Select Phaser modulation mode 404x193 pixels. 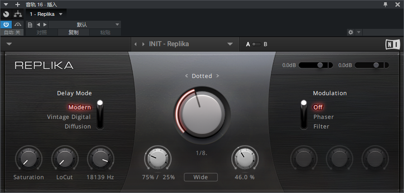click(324, 117)
